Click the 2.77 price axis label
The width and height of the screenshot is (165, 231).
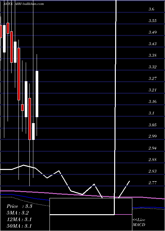(152, 183)
